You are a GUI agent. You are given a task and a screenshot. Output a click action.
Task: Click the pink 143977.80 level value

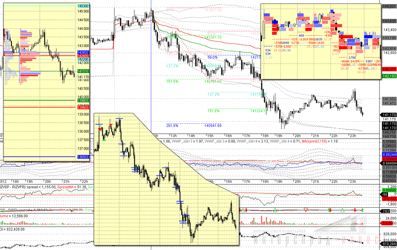213,10
